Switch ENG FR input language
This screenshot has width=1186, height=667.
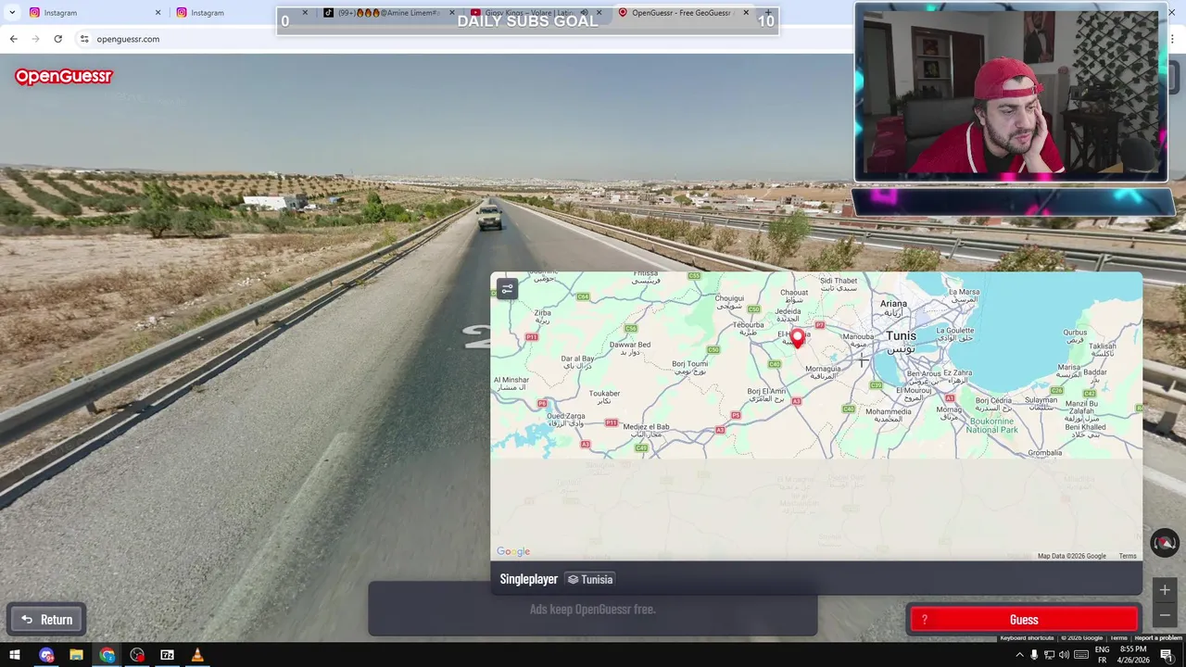(1102, 655)
